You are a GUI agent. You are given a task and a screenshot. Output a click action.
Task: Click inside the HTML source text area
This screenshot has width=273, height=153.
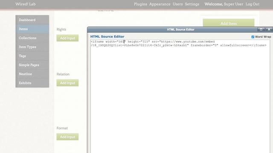[x=180, y=96]
